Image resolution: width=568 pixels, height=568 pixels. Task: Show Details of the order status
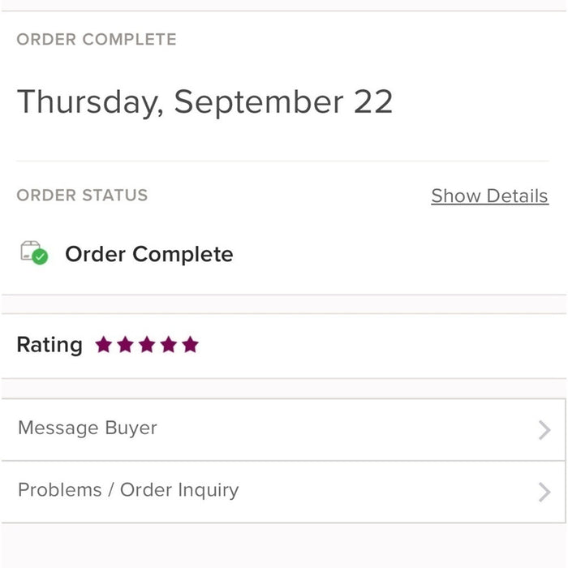489,196
